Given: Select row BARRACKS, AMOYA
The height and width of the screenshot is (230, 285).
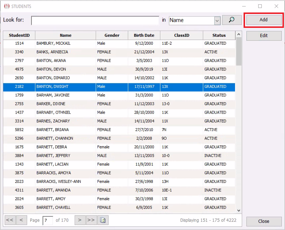Looking at the screenshot, I should pyautogui.click(x=119, y=173).
